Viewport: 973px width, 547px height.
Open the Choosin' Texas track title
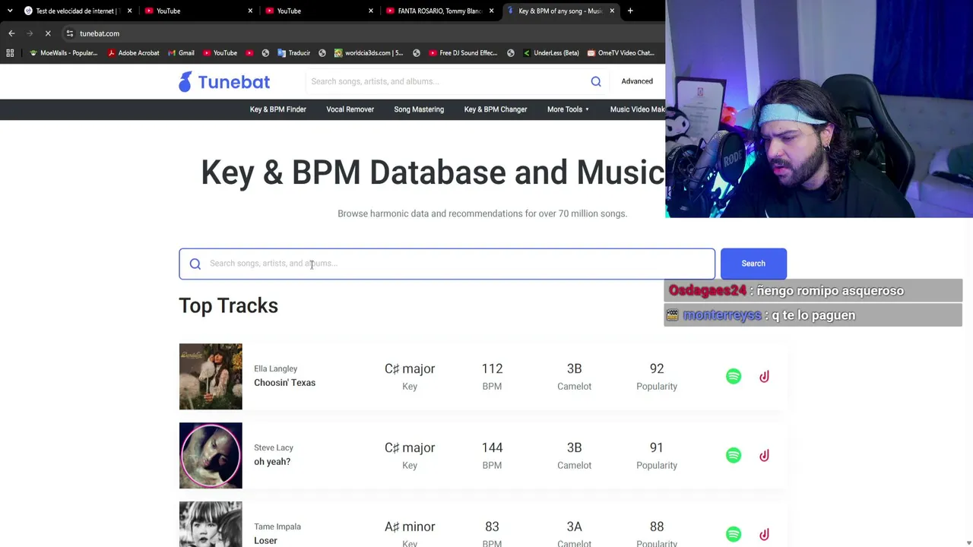pos(284,383)
